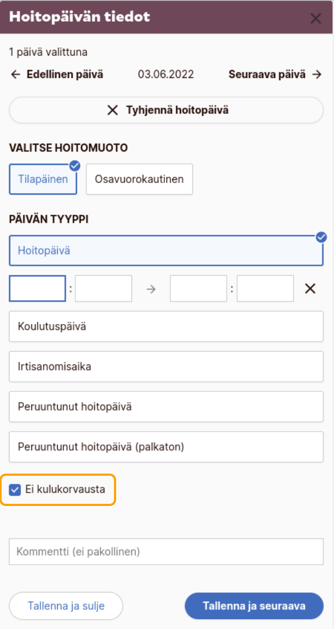Close the Hoitopäivän tiedot panel
Viewport: 334px width, 629px height.
coord(315,19)
